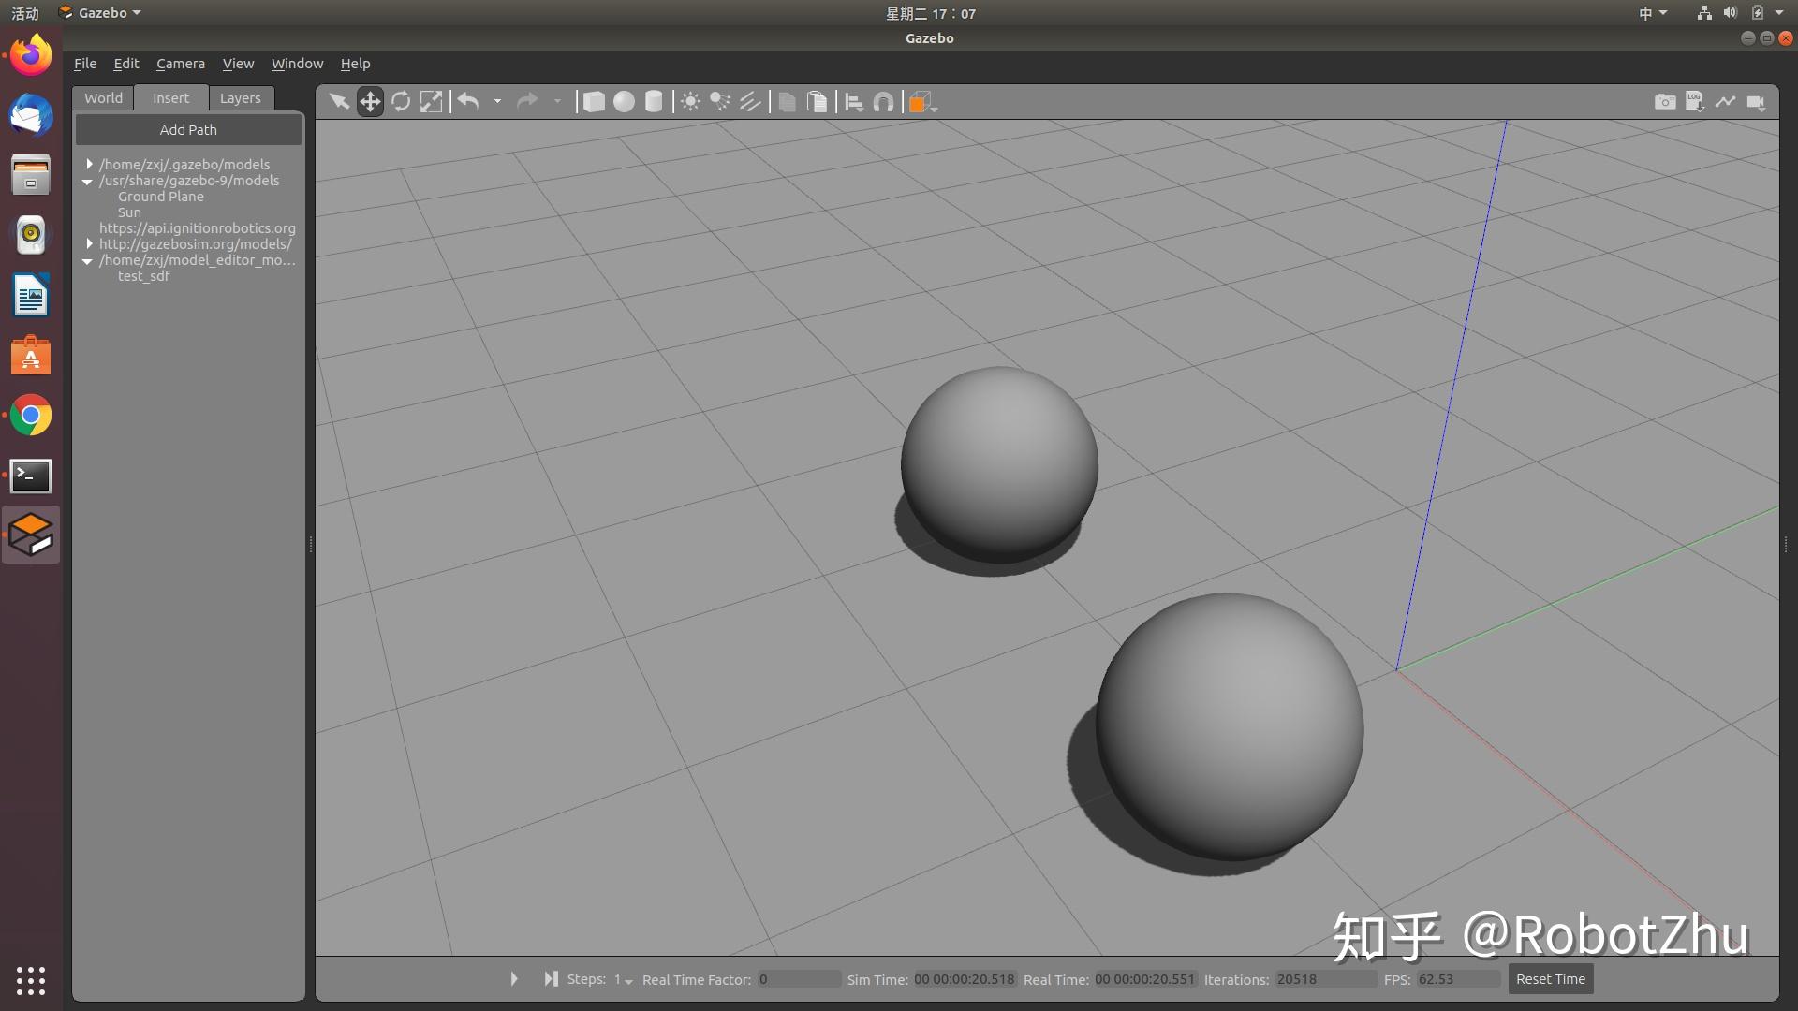
Task: Toggle the translate mode tool
Action: (x=370, y=101)
